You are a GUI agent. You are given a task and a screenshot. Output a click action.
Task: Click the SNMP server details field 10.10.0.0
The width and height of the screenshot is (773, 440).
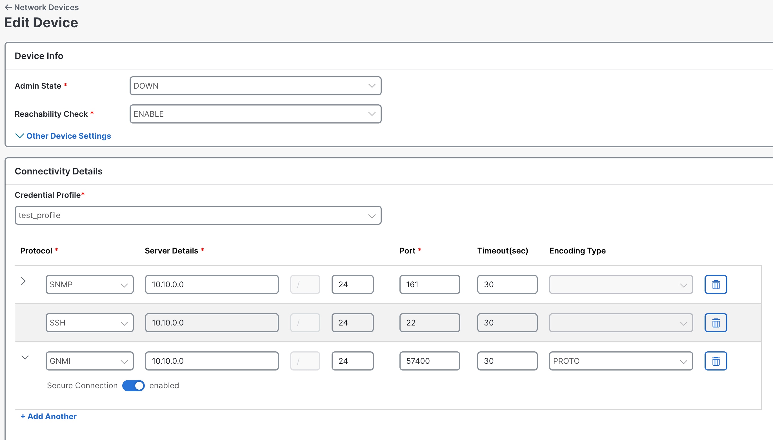click(x=212, y=284)
